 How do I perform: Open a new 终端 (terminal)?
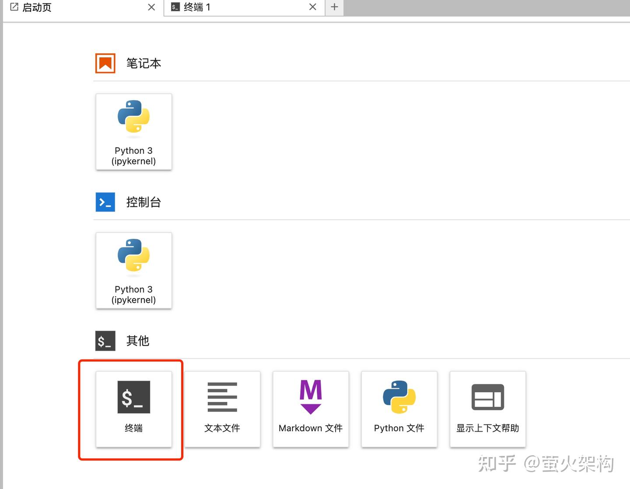point(133,409)
